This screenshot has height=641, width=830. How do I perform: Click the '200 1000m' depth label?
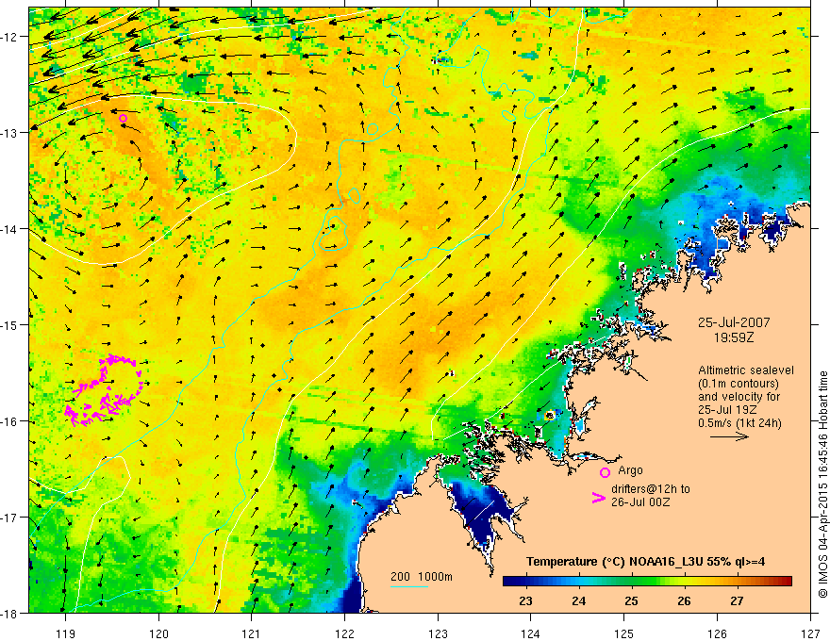[x=422, y=577]
